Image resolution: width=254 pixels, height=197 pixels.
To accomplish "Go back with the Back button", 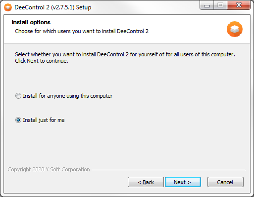I will click(146, 182).
